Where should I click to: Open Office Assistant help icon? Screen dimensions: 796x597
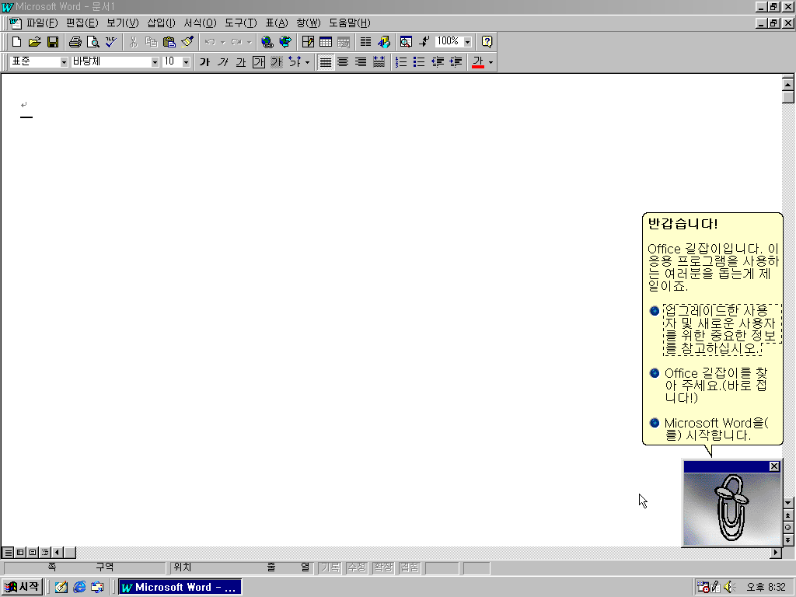[x=487, y=42]
